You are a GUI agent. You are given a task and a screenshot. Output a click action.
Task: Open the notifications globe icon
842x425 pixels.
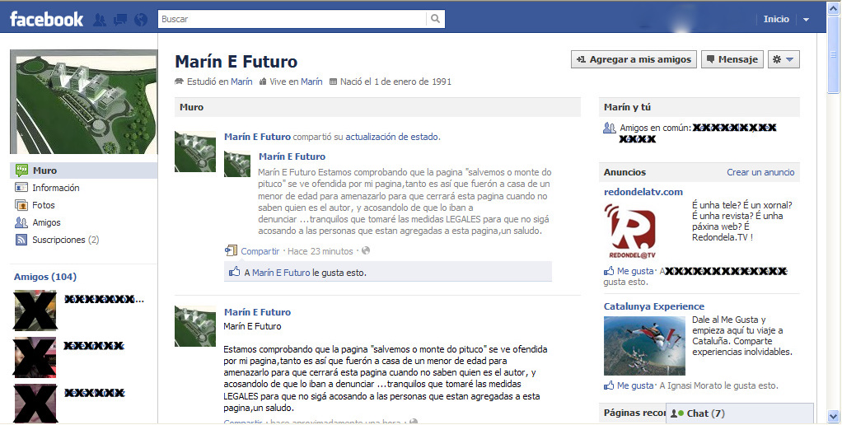point(141,19)
